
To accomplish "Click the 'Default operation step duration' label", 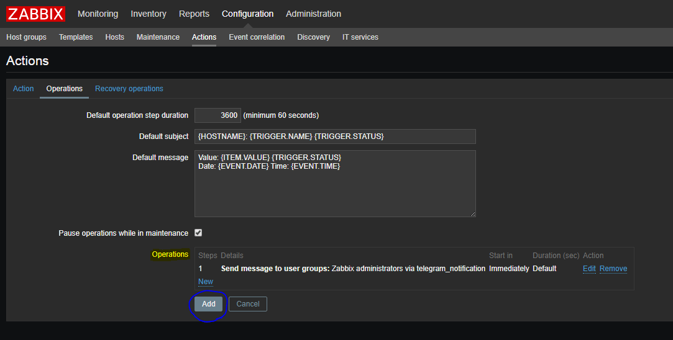I will pyautogui.click(x=137, y=115).
